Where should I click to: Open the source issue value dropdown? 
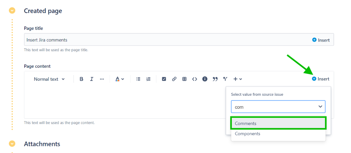coord(320,107)
